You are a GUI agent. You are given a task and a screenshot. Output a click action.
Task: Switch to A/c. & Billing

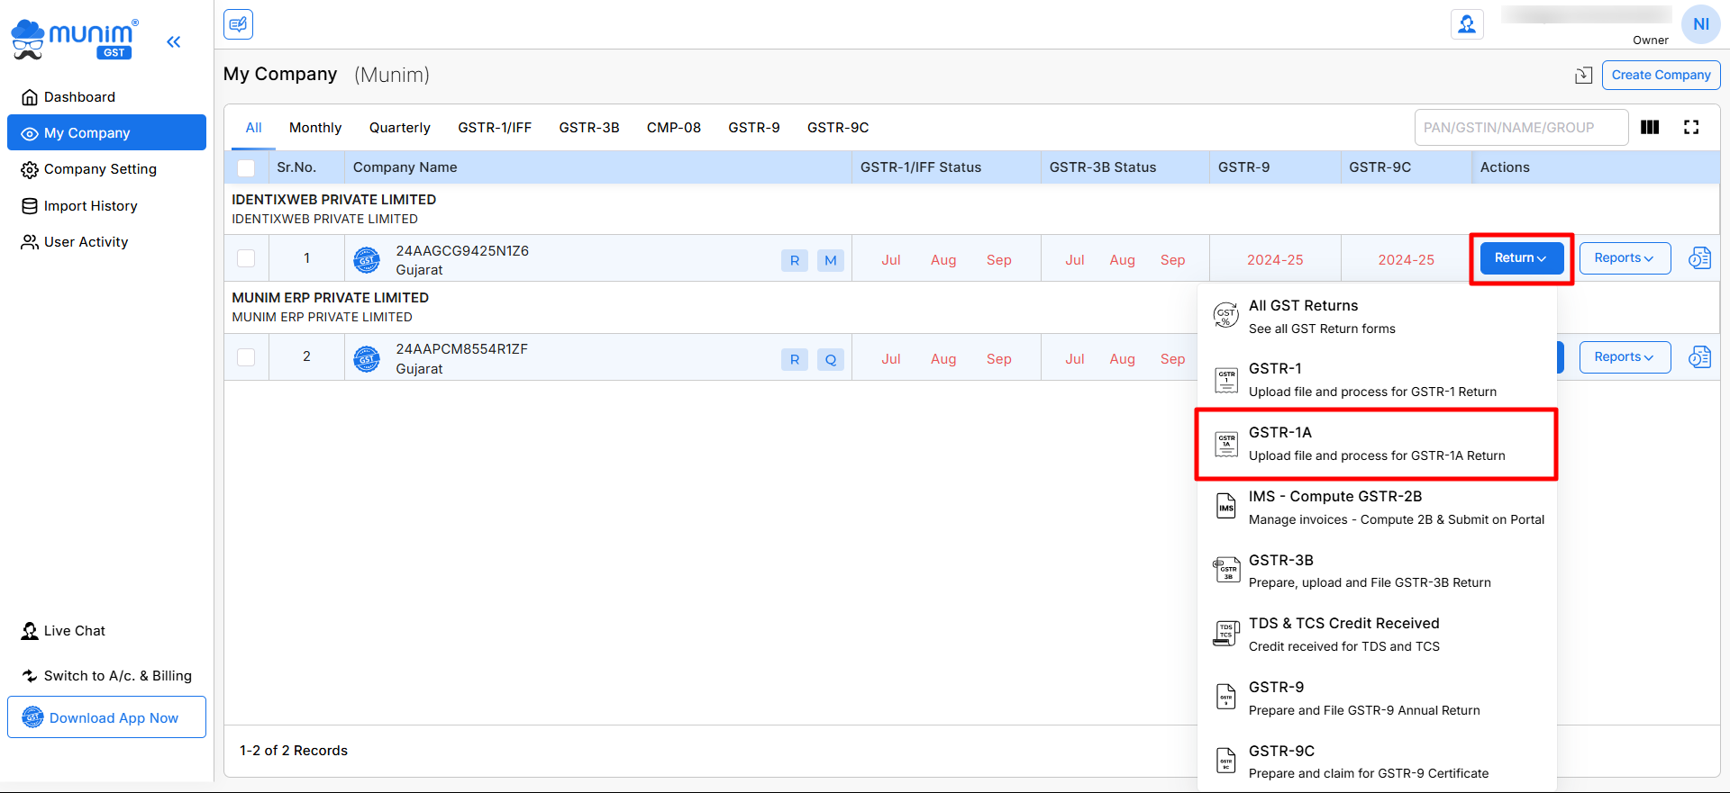coord(106,676)
